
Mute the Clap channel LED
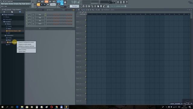[x=27, y=18]
